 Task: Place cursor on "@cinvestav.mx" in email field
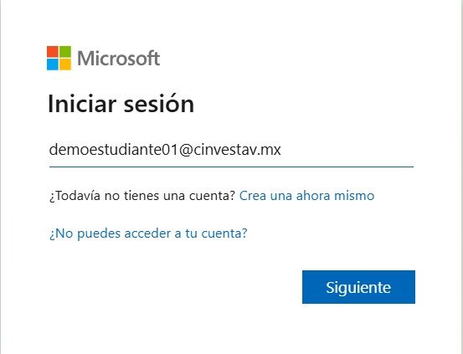point(230,150)
